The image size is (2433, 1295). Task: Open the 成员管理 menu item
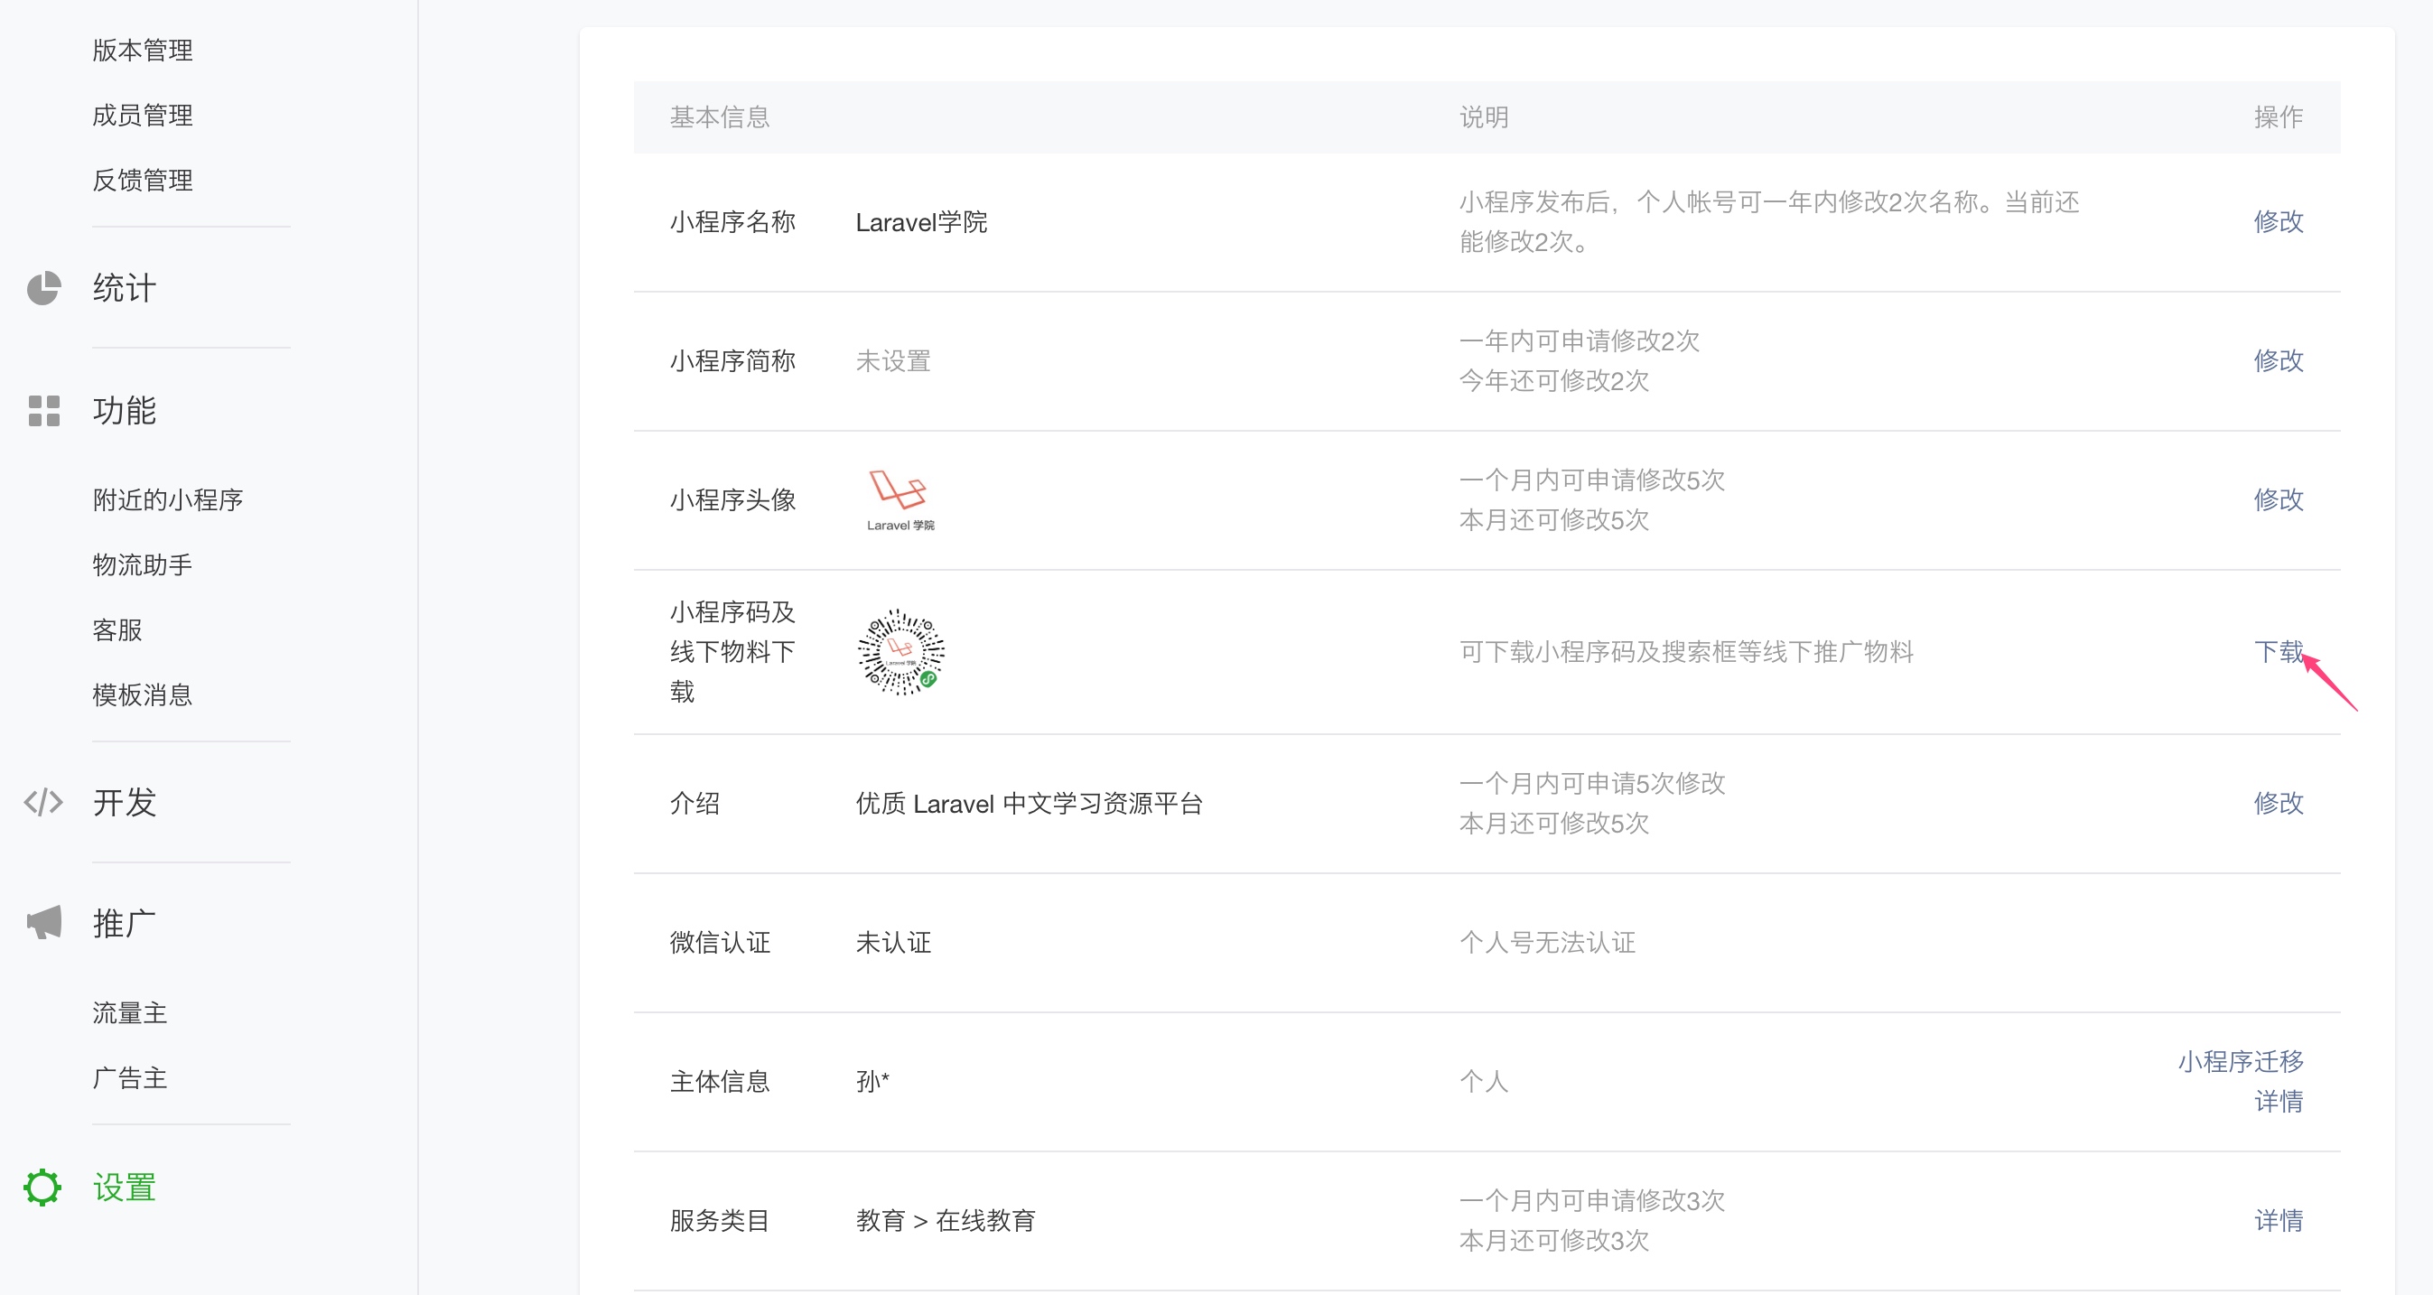pos(143,116)
